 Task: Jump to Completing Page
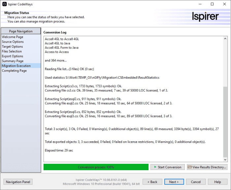coord(14,71)
